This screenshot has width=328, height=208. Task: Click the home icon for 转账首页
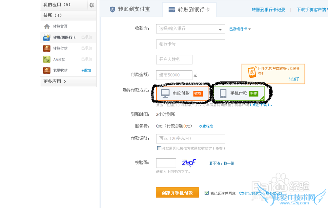click(47, 26)
